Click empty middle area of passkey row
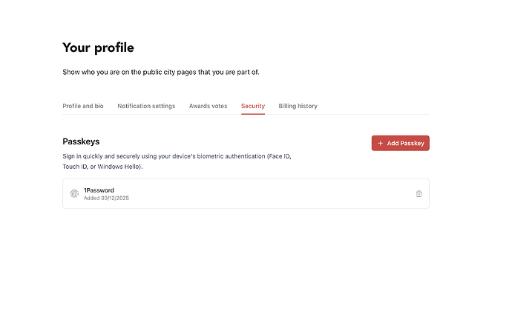Screen dimensions: 512x311 [260, 193]
